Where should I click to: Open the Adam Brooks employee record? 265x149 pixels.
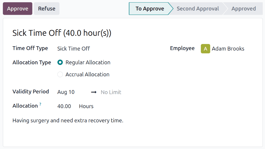(228, 49)
